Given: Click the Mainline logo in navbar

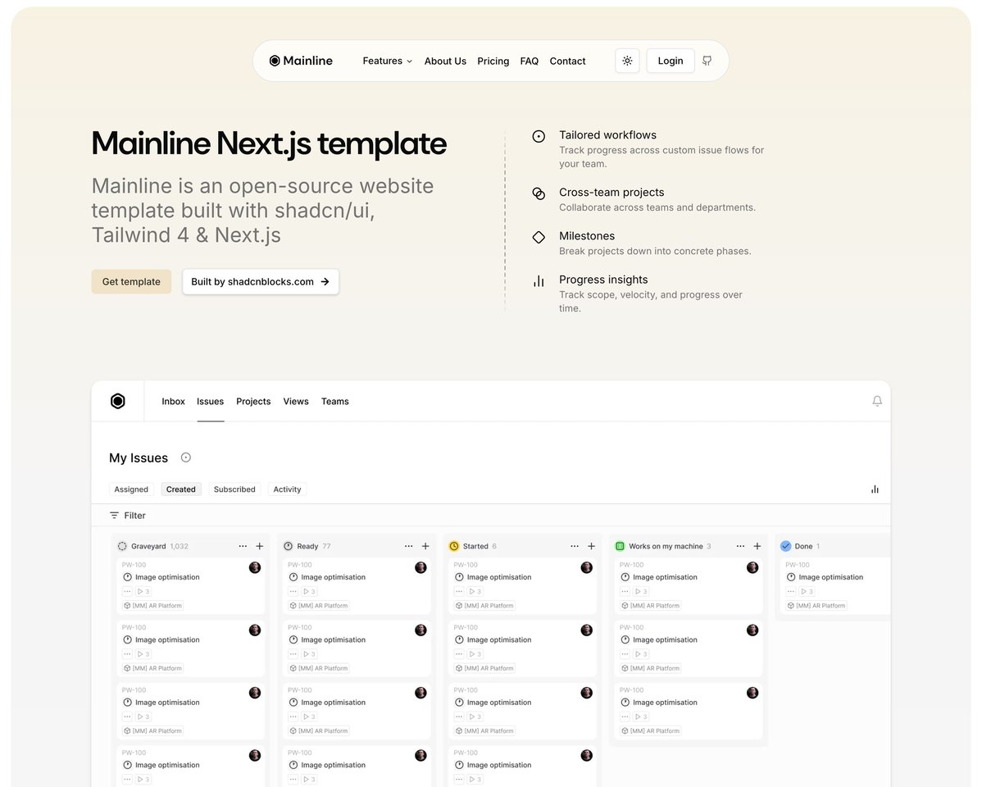Looking at the screenshot, I should point(301,61).
